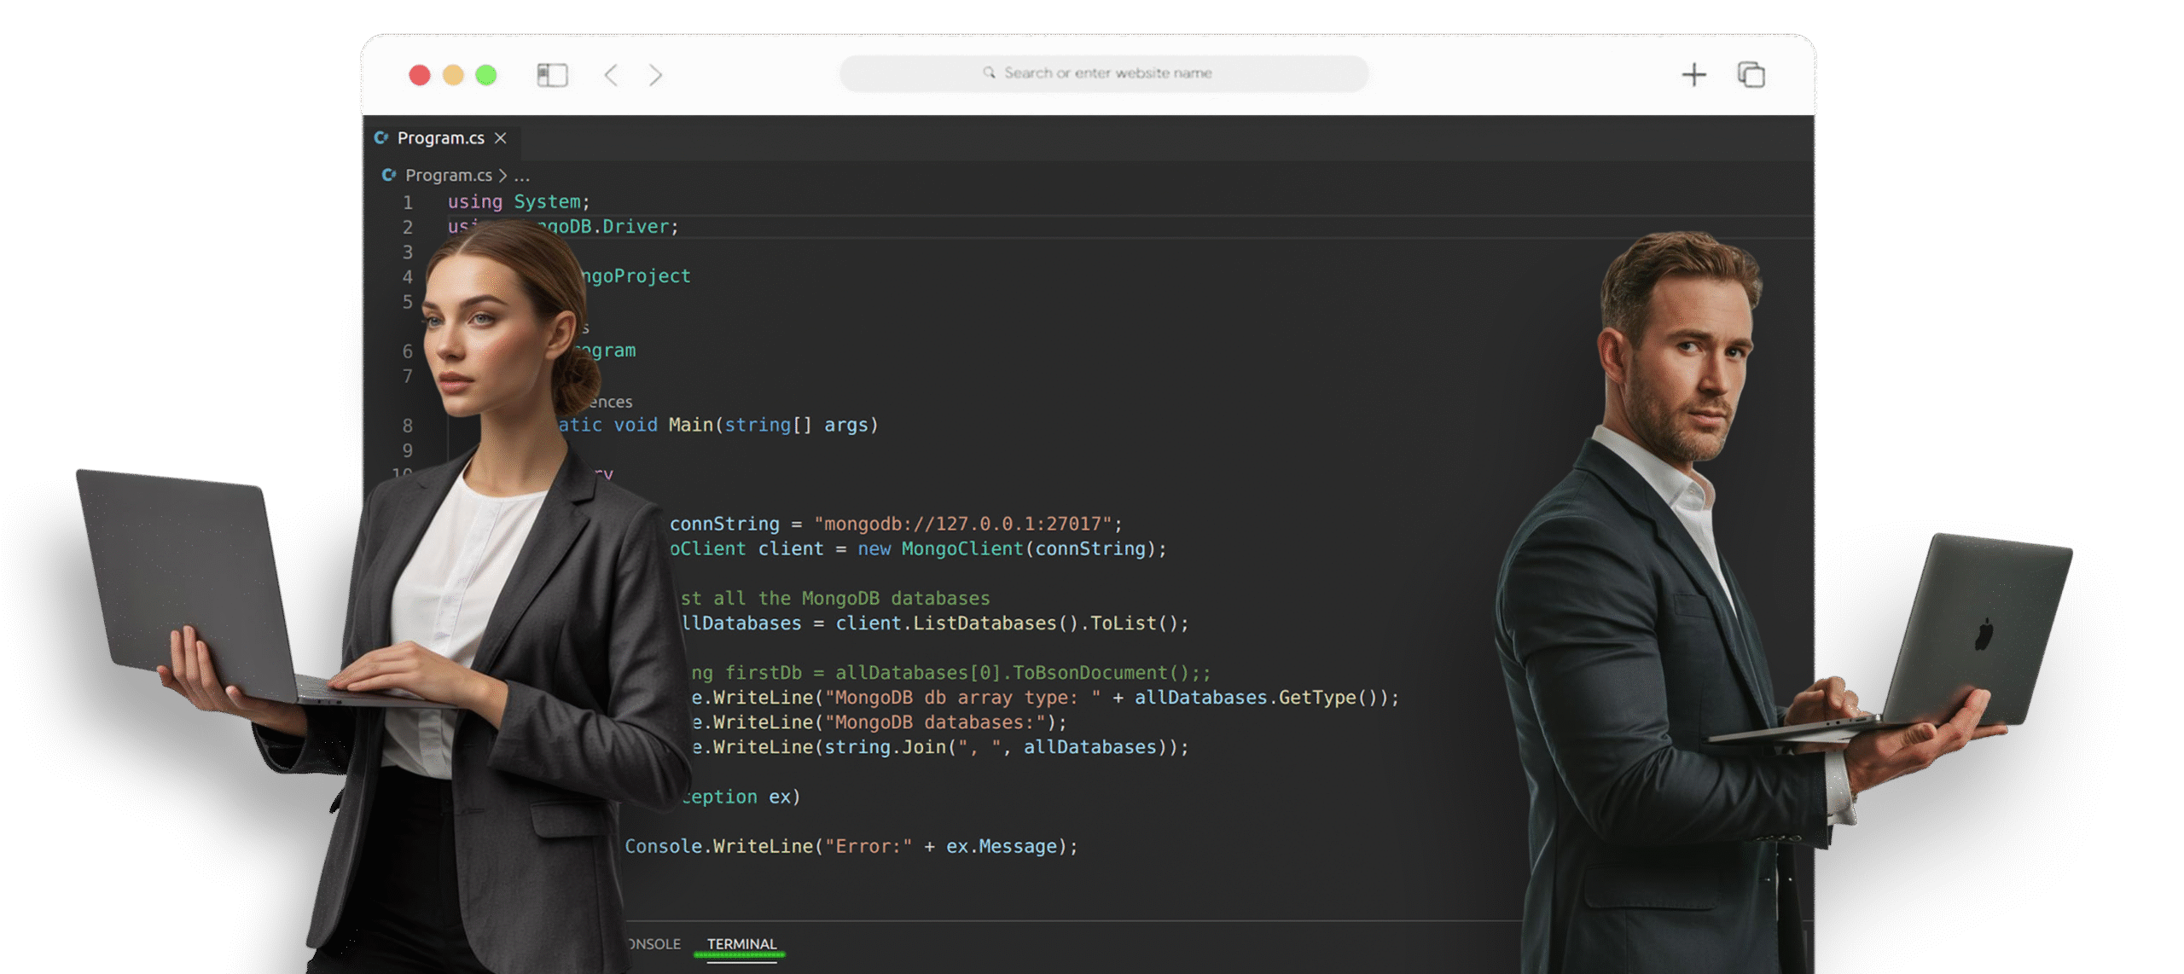Open a new tab with plus icon
This screenshot has height=974, width=2184.
pos(1693,75)
